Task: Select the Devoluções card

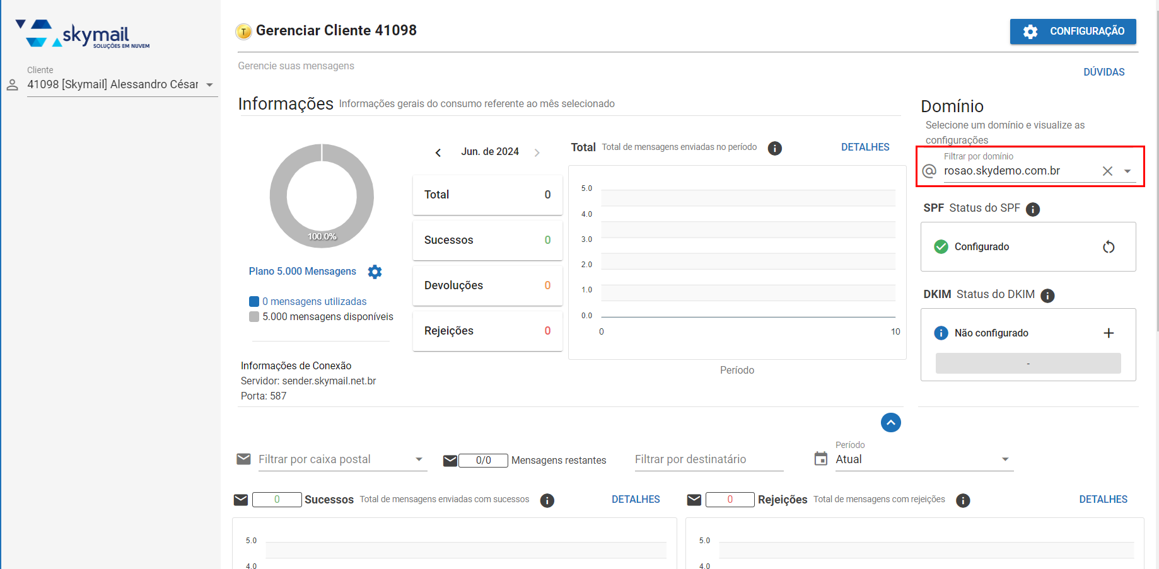Action: (x=487, y=285)
